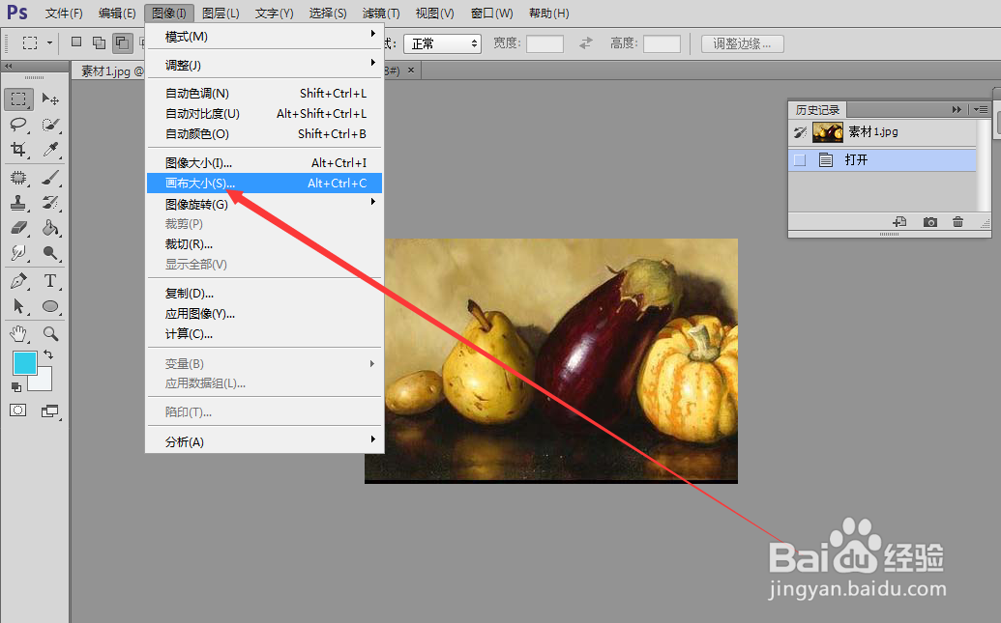
Task: Select the Hand tool
Action: [18, 333]
